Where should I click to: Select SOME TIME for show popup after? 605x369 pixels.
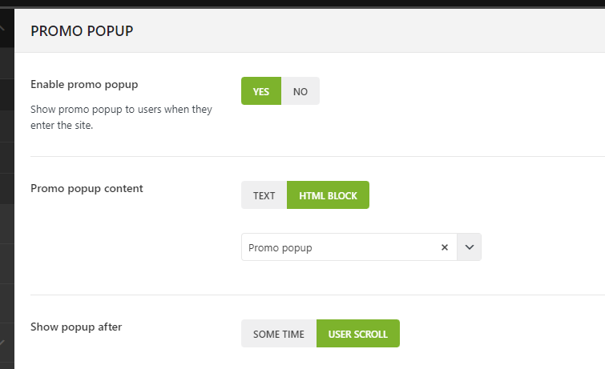pos(278,334)
